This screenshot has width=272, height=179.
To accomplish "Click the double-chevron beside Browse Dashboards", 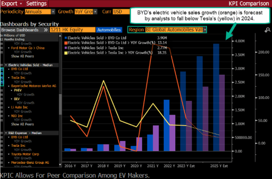I will (46, 30).
